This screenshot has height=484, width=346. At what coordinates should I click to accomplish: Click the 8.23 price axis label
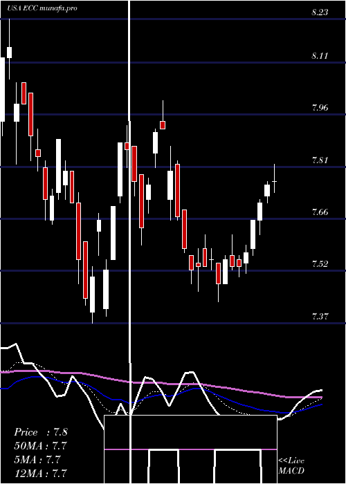click(319, 12)
